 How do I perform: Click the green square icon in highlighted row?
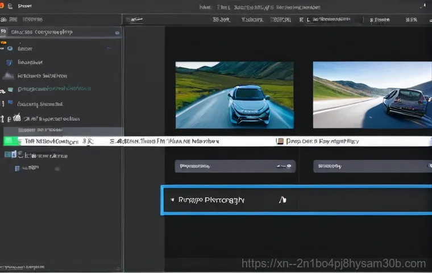coord(11,141)
